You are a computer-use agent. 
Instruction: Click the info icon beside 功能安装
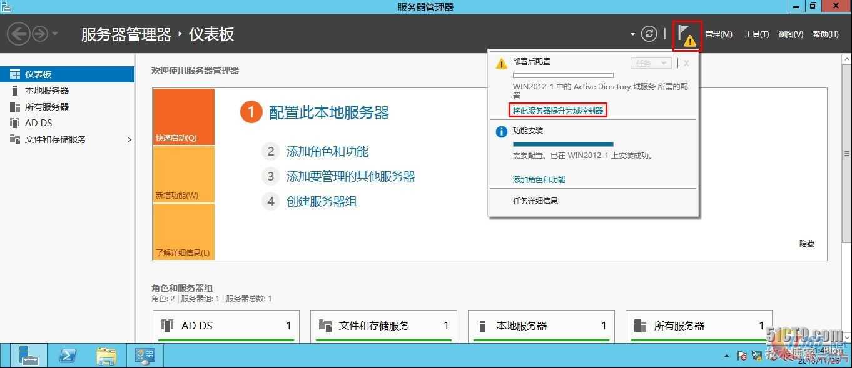(501, 132)
